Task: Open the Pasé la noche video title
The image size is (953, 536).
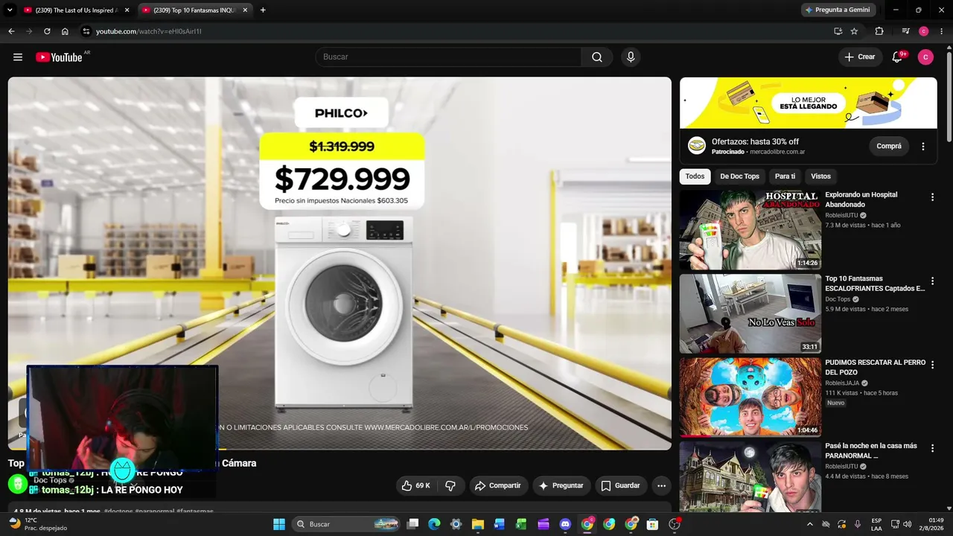Action: pyautogui.click(x=871, y=450)
